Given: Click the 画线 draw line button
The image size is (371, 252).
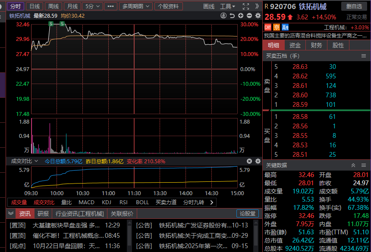Looking at the screenshot, I should coord(209,6).
